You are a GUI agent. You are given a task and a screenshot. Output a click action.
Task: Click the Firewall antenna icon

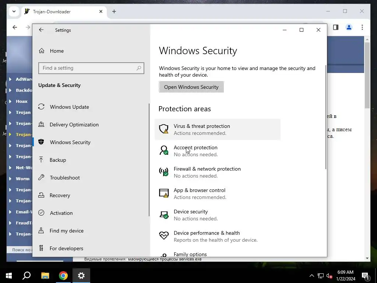point(164,172)
